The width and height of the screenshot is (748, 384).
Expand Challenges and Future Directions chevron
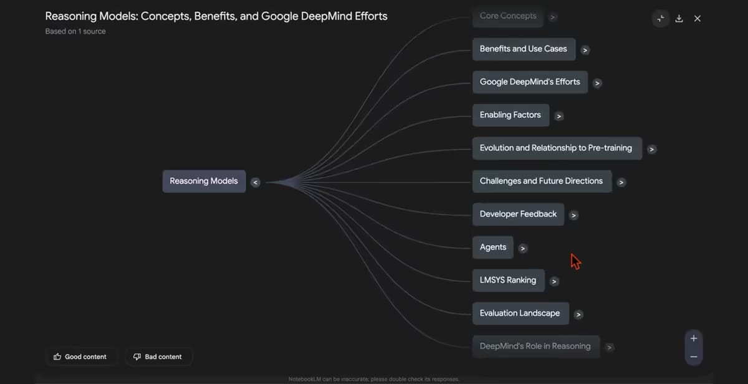click(621, 183)
